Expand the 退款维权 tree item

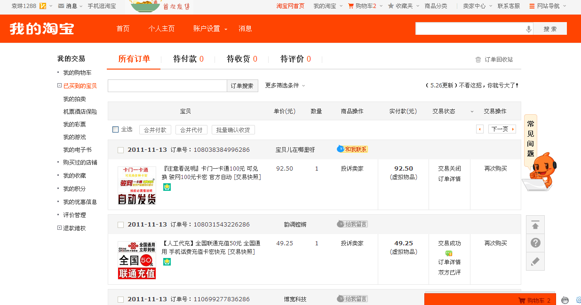click(x=59, y=228)
